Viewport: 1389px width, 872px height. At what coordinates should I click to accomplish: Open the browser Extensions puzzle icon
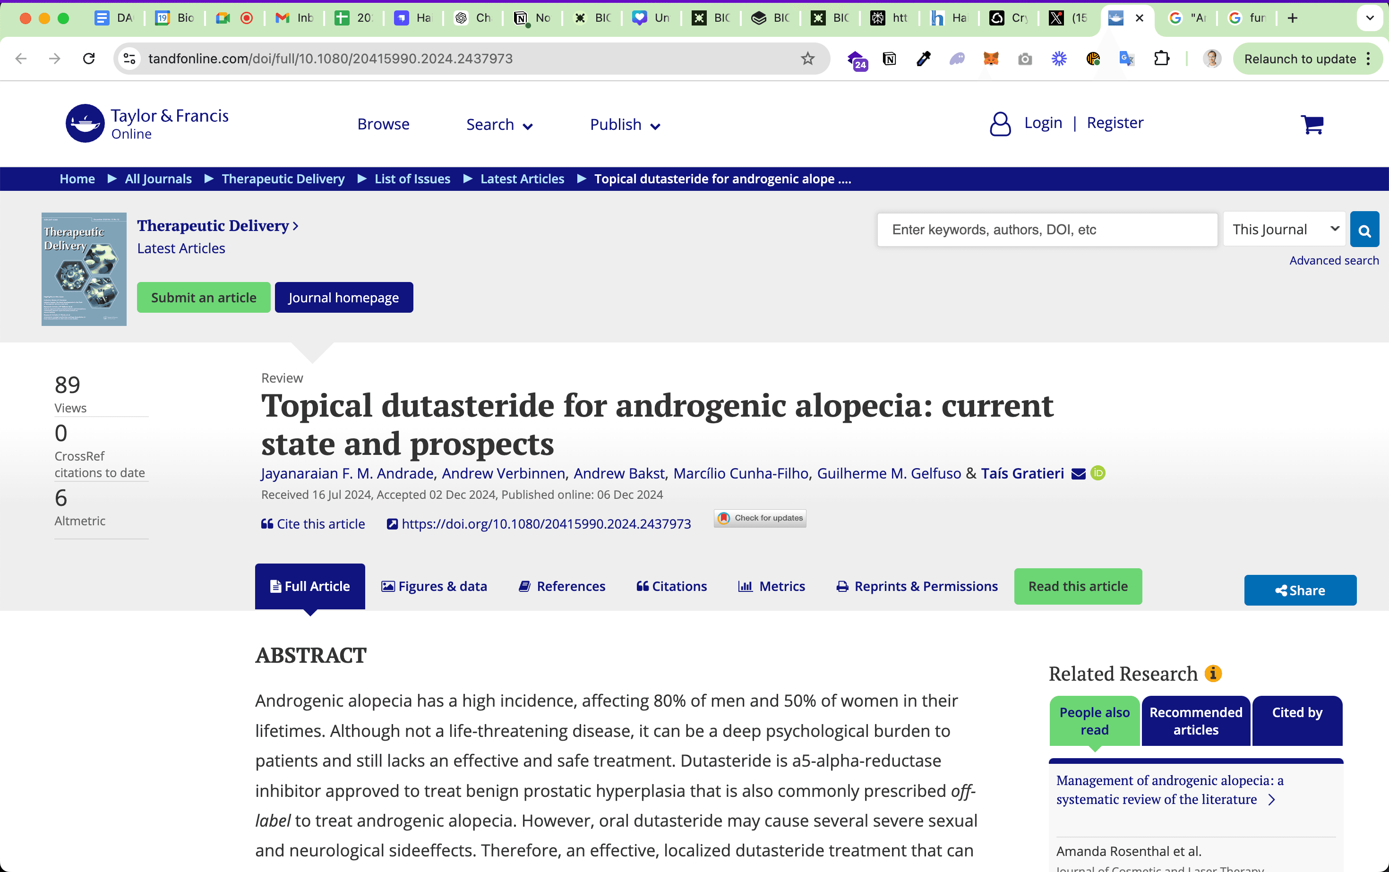[1161, 58]
